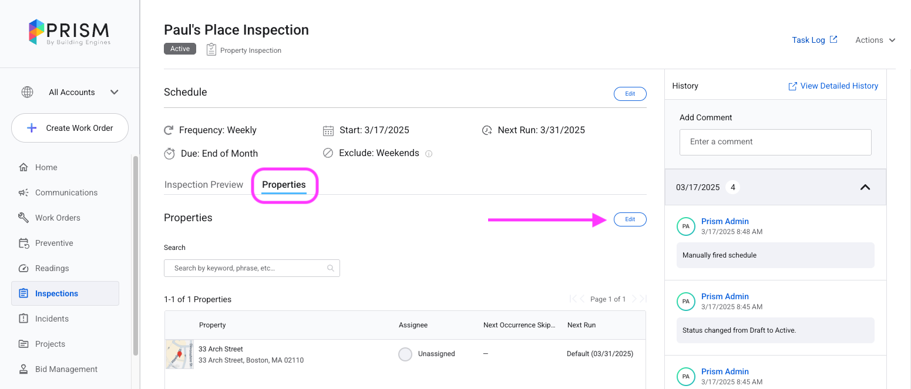Select the Unassigned assignee circle

(405, 354)
